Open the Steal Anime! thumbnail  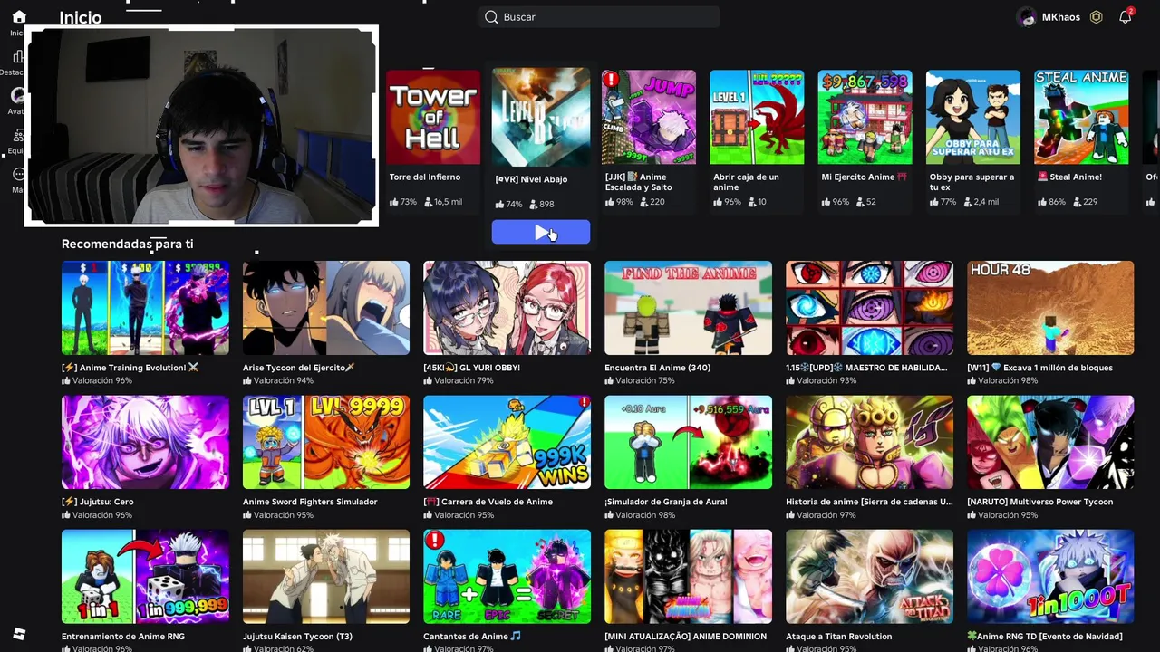[1081, 118]
